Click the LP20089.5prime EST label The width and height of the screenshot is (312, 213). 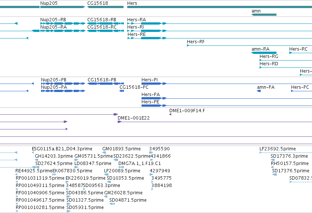click(x=122, y=171)
